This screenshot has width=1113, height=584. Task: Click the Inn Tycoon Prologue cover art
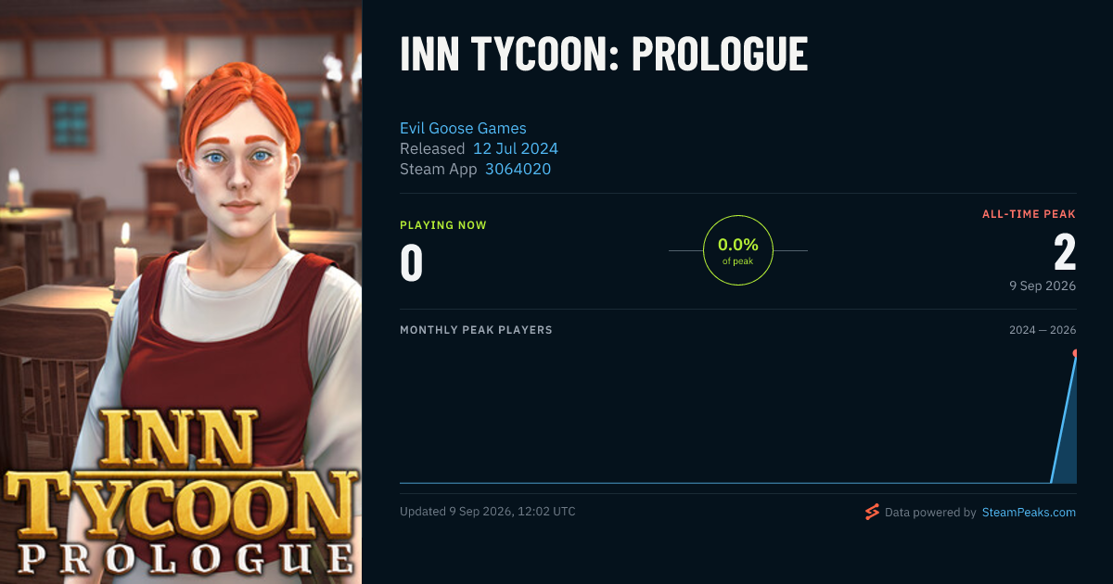(x=181, y=292)
